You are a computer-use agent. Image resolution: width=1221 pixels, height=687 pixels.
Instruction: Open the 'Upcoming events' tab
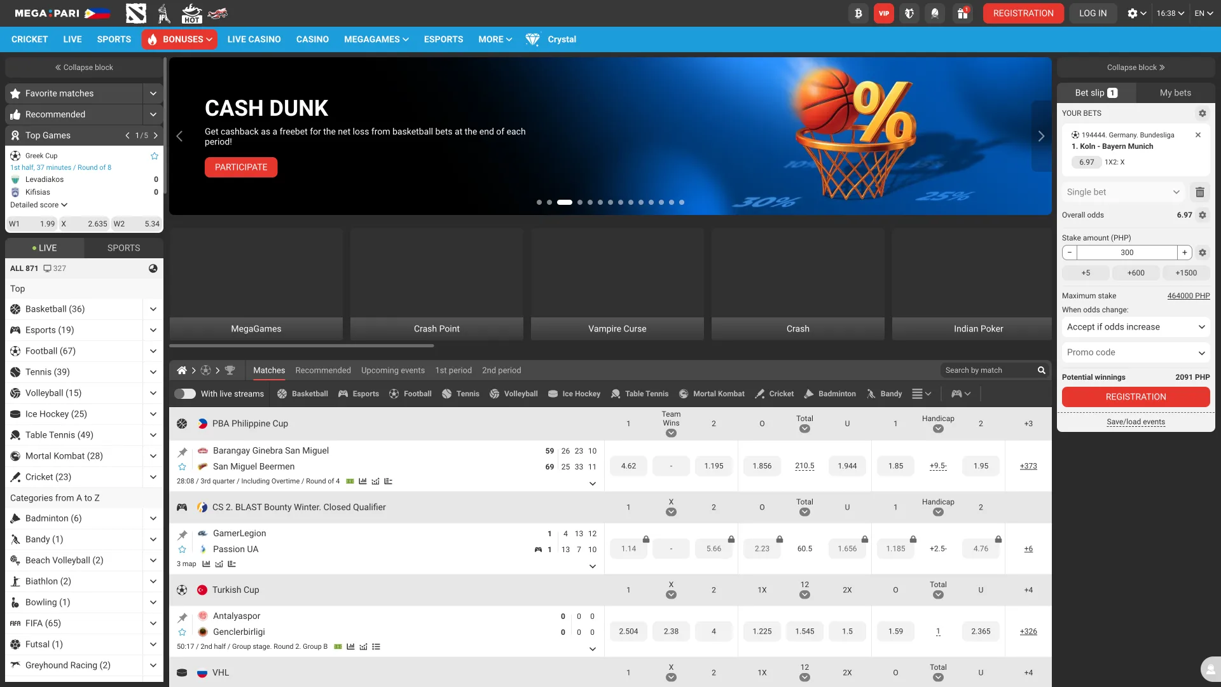[392, 370]
